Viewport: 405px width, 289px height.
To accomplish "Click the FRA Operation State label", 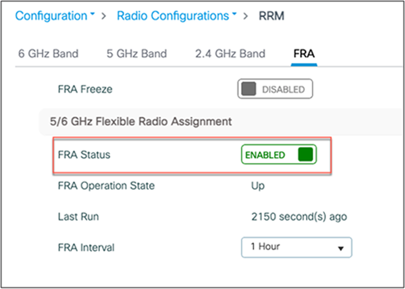I will point(106,186).
